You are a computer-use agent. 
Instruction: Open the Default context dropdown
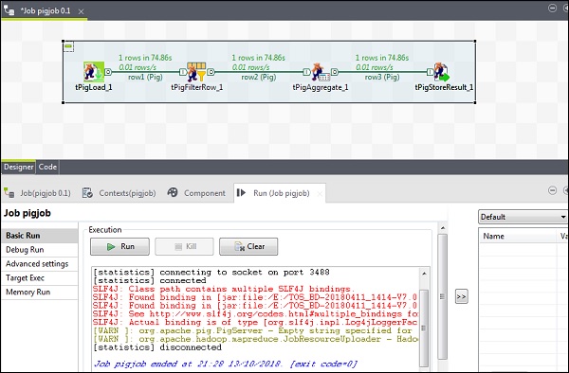523,217
